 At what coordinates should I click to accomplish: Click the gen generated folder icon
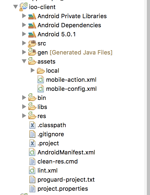click(x=32, y=52)
